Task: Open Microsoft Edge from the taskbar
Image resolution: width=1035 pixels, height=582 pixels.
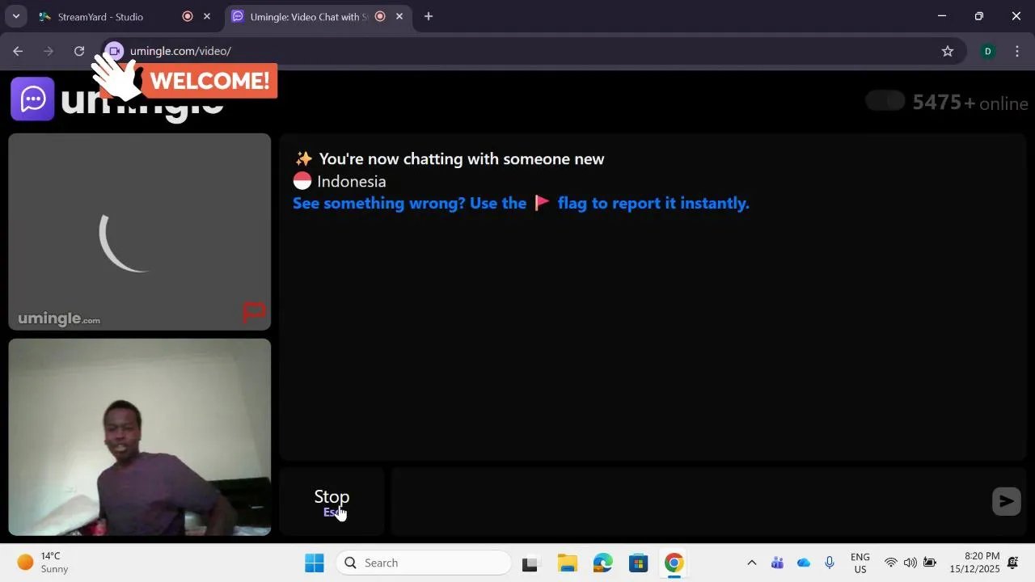Action: 602,563
